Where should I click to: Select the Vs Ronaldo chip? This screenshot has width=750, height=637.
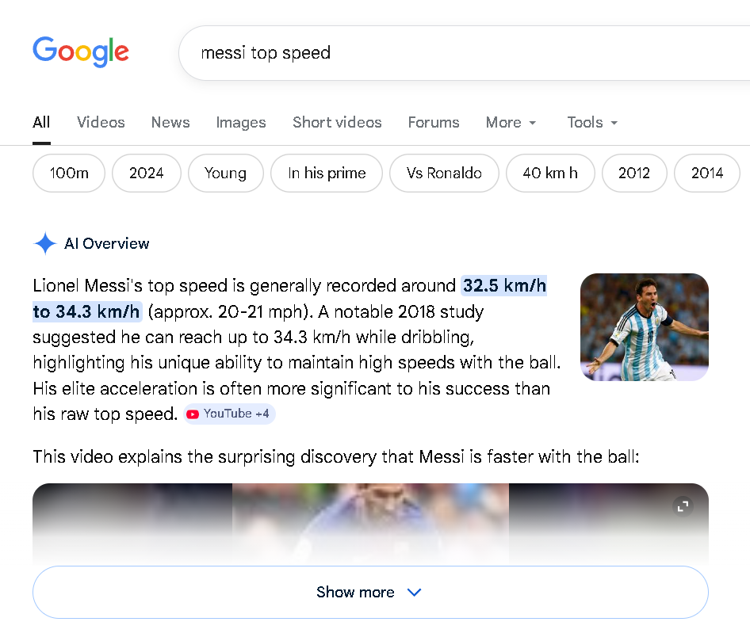(x=444, y=173)
